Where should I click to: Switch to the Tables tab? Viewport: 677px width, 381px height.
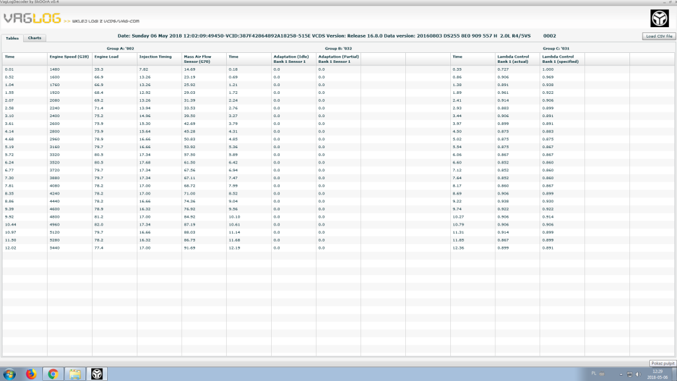pyautogui.click(x=12, y=38)
